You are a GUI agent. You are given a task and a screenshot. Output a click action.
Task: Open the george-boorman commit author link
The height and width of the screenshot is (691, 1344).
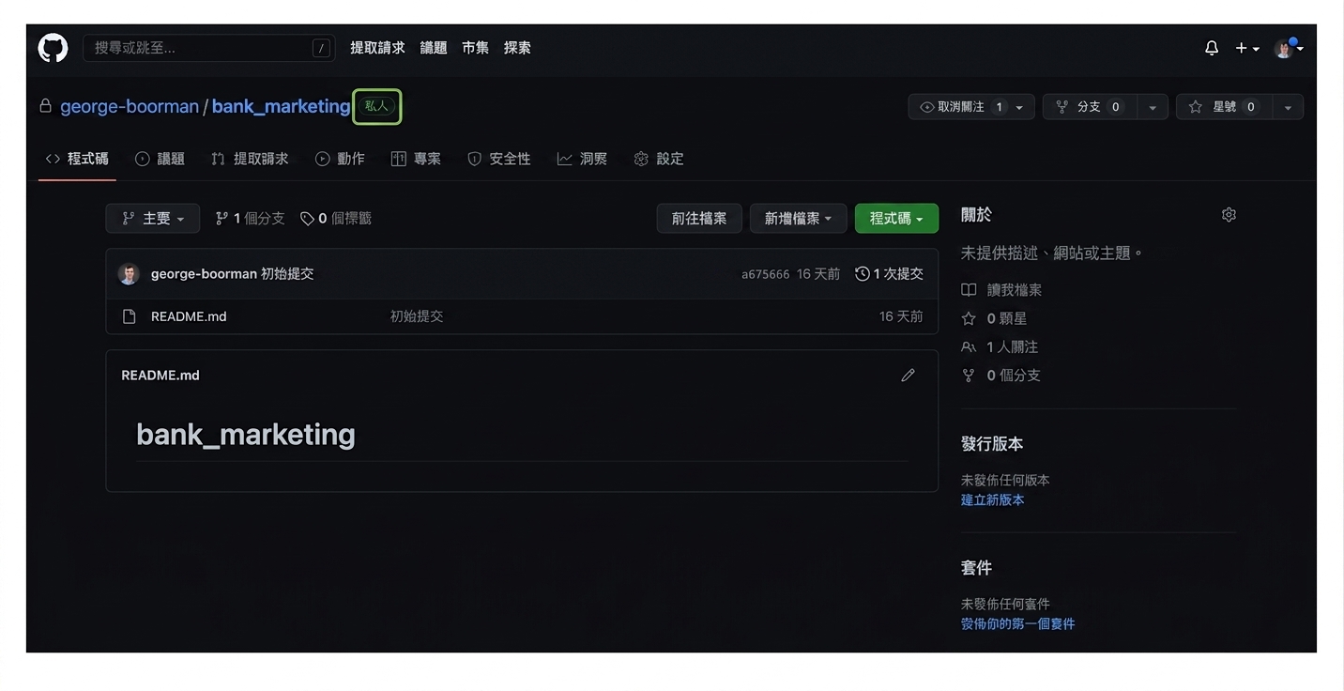click(x=204, y=274)
